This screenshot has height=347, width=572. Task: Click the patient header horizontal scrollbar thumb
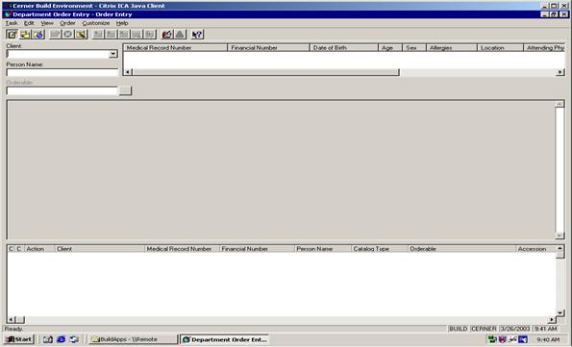click(266, 72)
